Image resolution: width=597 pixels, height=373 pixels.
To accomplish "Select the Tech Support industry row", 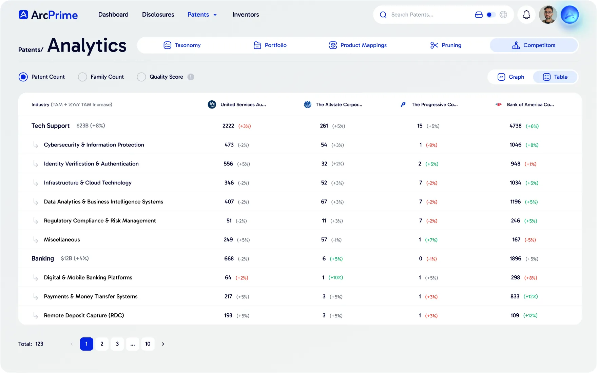I will (300, 126).
